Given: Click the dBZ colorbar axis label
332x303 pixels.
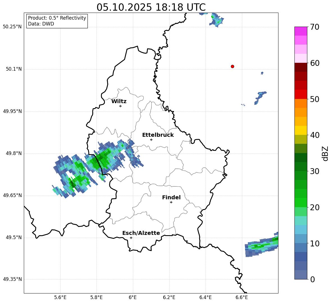Looking at the screenshot, I should pyautogui.click(x=326, y=153).
